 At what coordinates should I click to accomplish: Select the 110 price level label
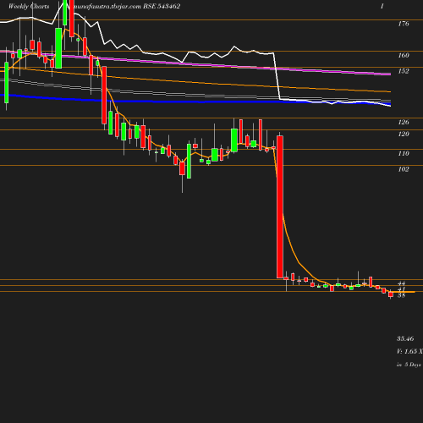click(404, 153)
